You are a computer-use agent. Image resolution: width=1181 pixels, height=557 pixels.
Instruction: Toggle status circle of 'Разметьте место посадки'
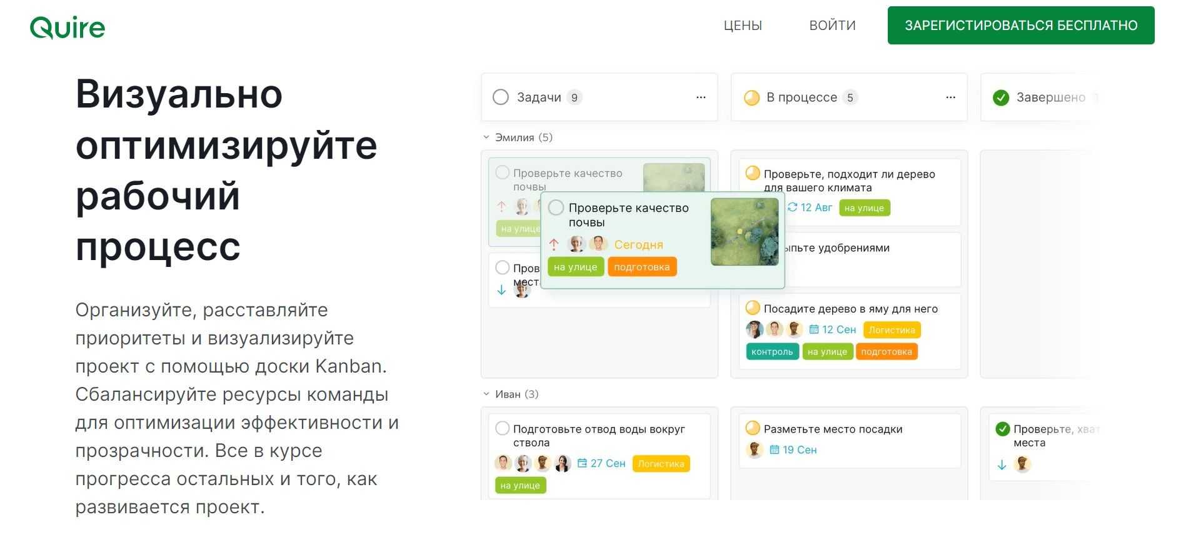753,428
